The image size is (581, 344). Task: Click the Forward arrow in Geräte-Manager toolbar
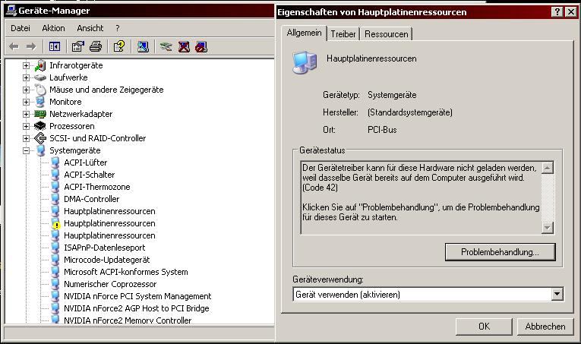click(31, 46)
